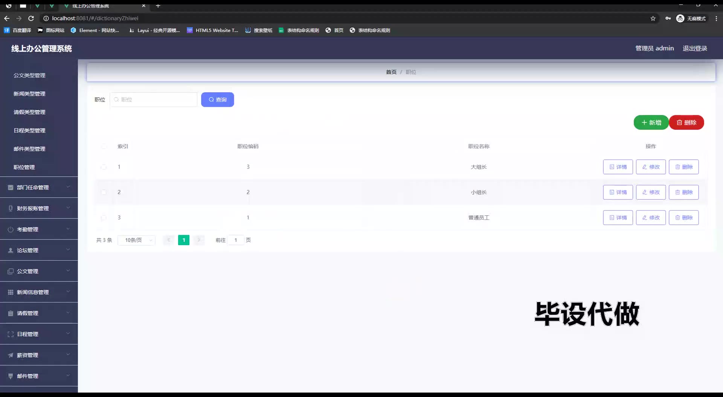Click the 邮件管理 sidebar icon
Image resolution: width=723 pixels, height=397 pixels.
pos(11,376)
